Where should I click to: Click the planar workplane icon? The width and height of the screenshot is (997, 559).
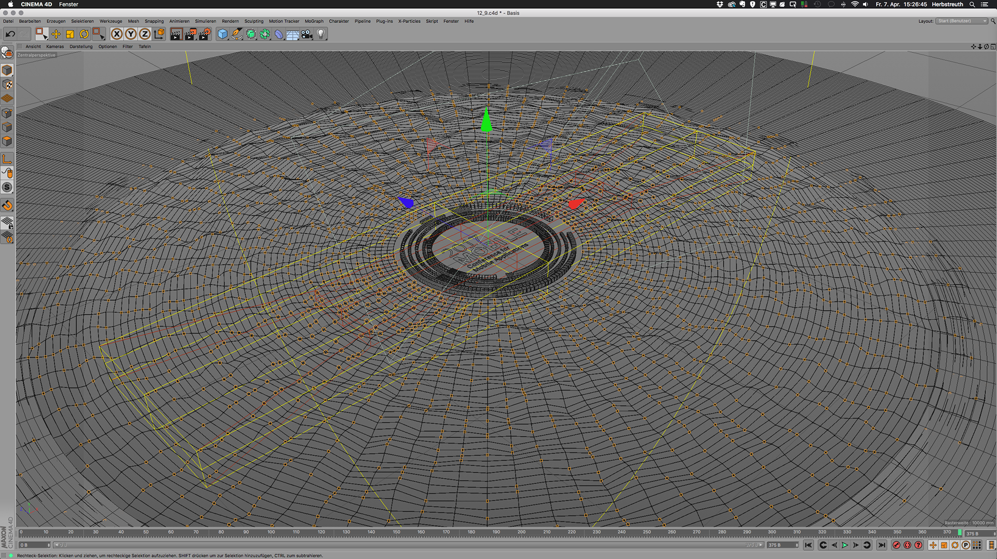point(7,237)
